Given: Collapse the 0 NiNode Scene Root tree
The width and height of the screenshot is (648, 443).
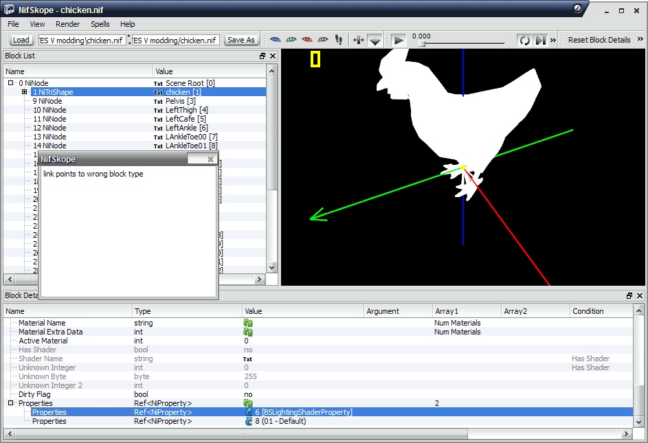Looking at the screenshot, I should tap(10, 83).
